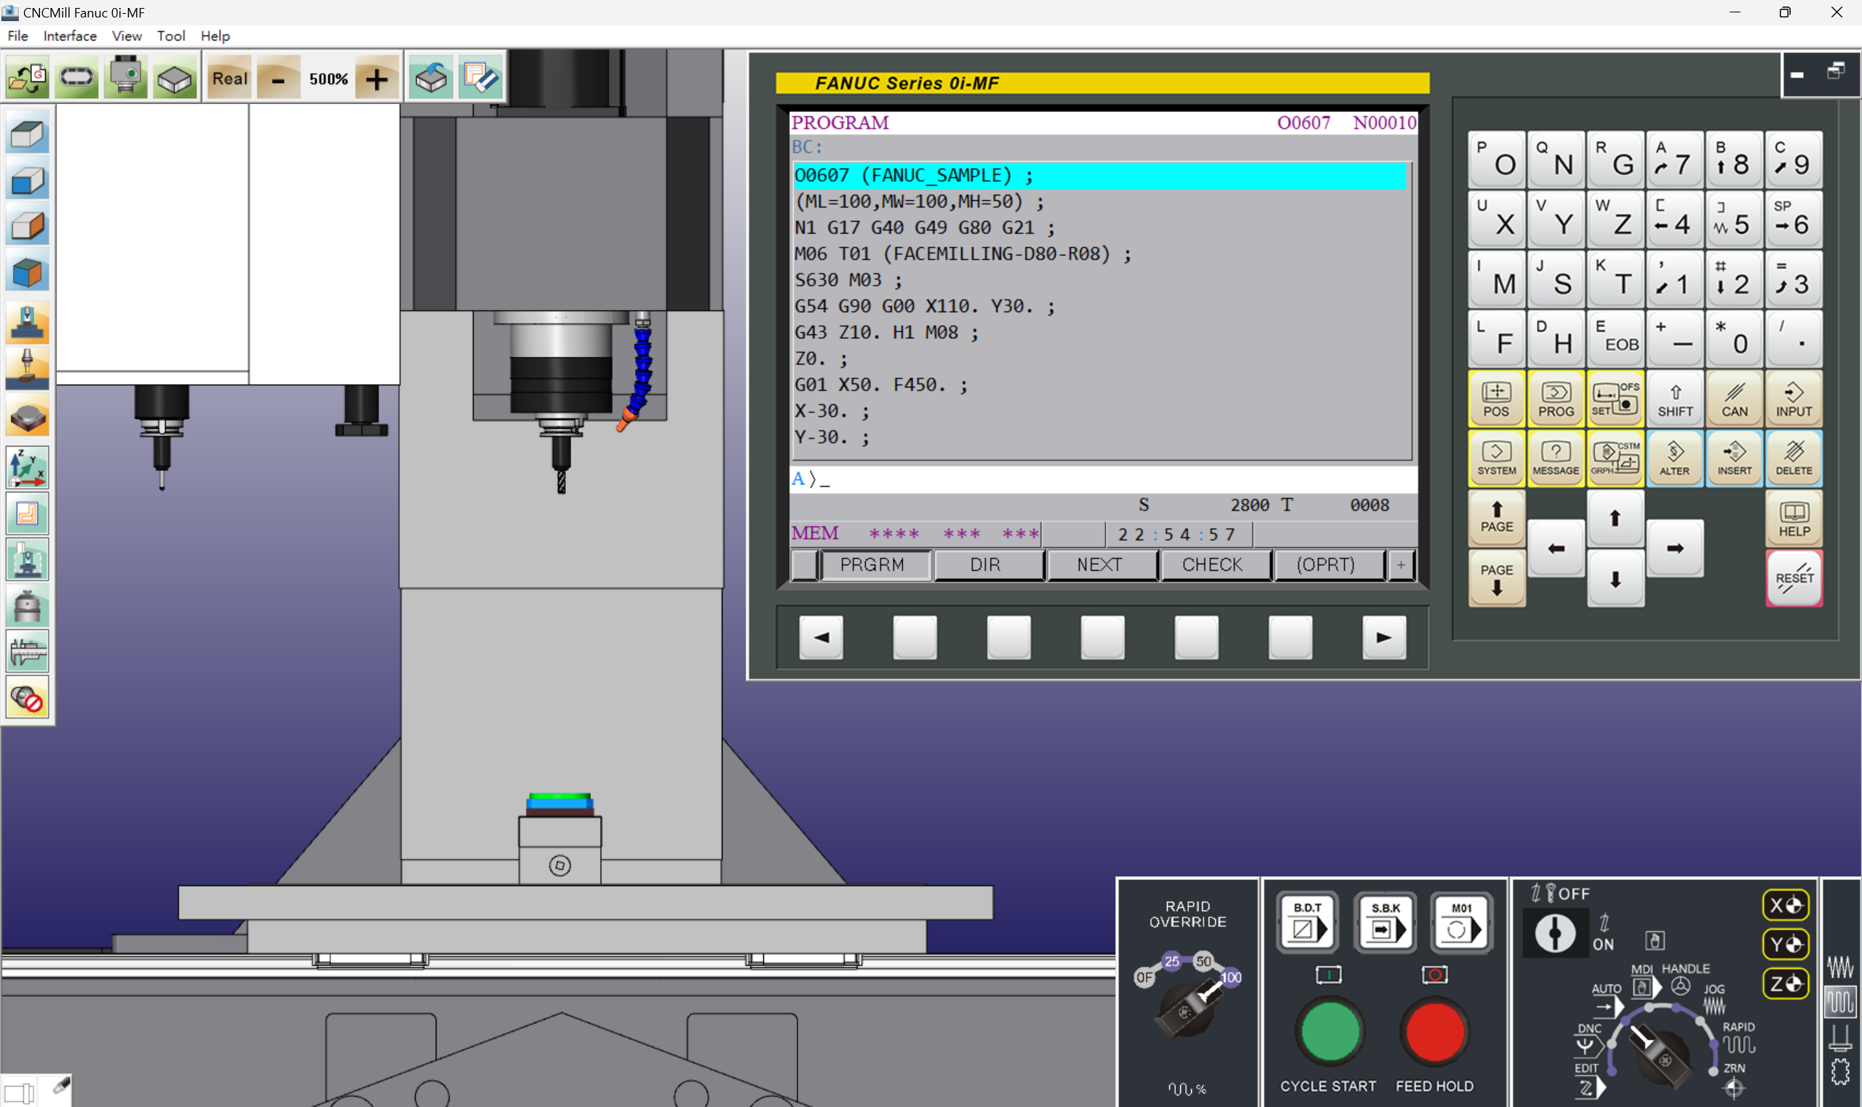Click the HELP key
1862x1107 pixels.
pos(1794,519)
